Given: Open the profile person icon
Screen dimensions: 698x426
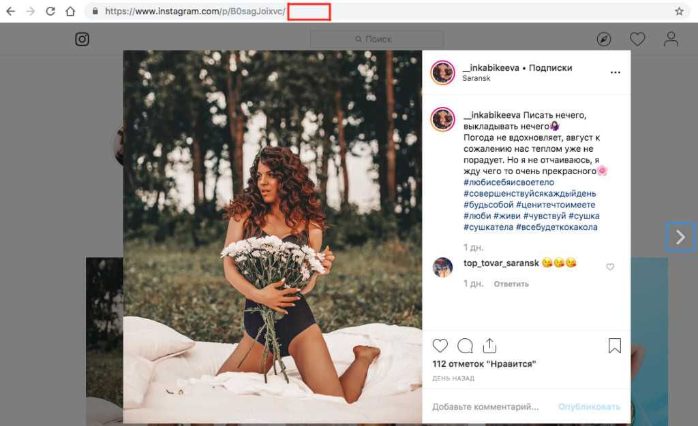Looking at the screenshot, I should pos(671,39).
